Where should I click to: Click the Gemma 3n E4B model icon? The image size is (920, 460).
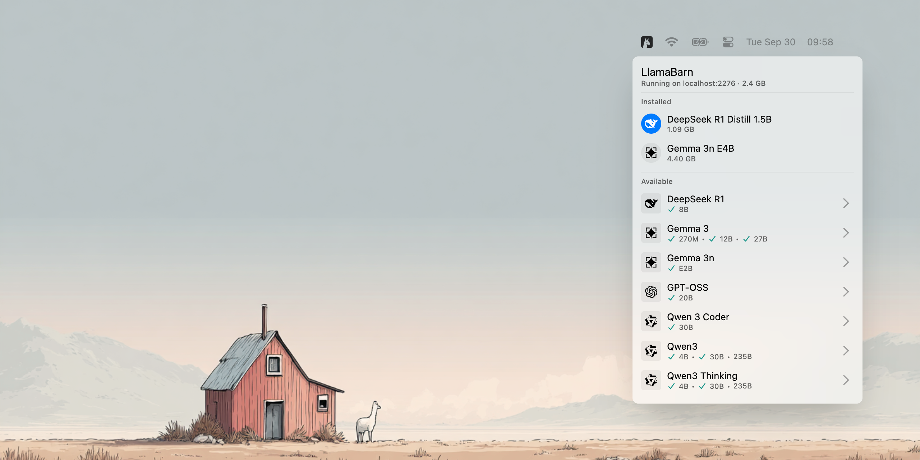[651, 153]
